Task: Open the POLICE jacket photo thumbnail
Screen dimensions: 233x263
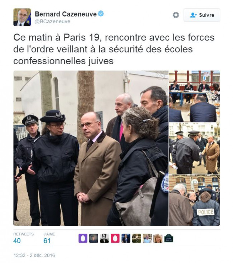Action: pos(194,200)
